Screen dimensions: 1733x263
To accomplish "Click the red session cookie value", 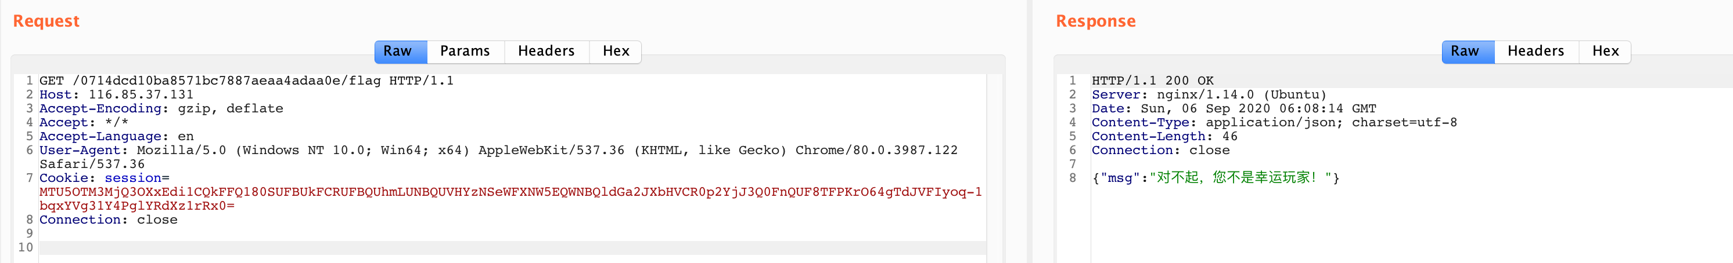I will [510, 192].
